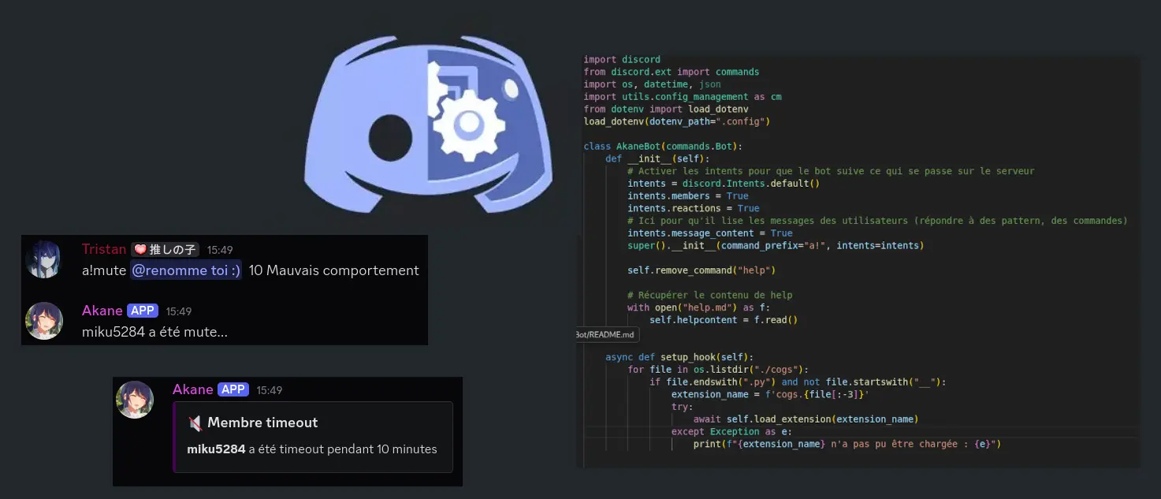Click the bold miku5284 name in embed
Viewport: 1161px width, 499px height.
pyautogui.click(x=216, y=449)
